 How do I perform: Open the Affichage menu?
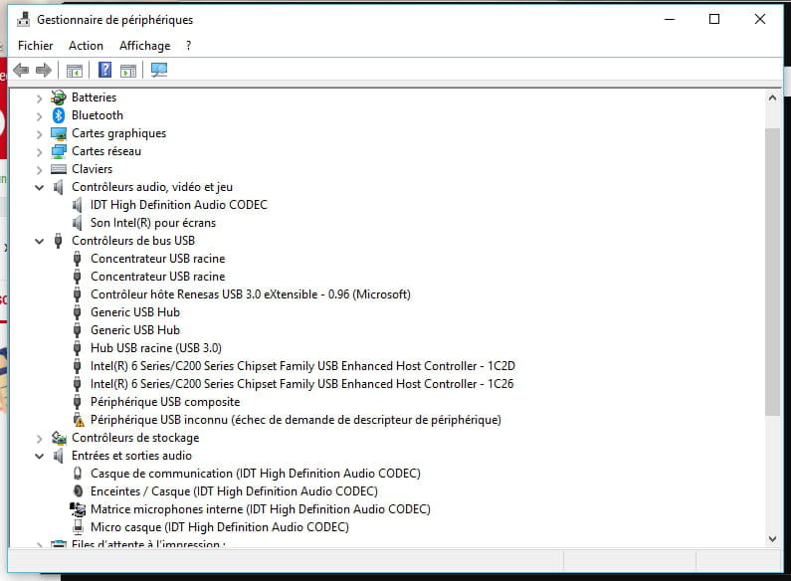(145, 46)
